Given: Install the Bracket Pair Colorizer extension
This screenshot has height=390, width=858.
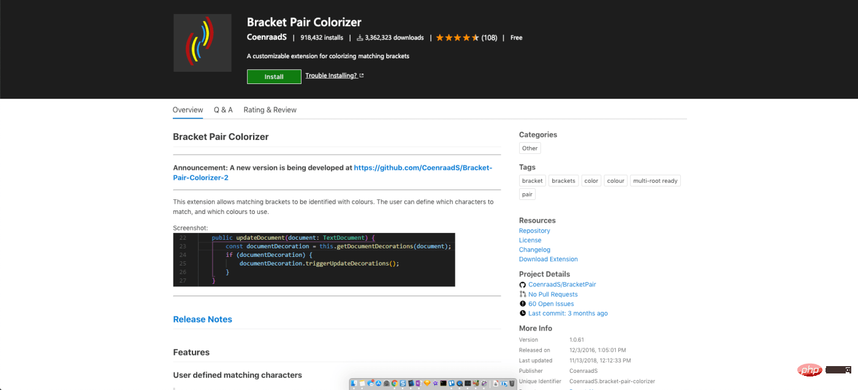Looking at the screenshot, I should [274, 77].
